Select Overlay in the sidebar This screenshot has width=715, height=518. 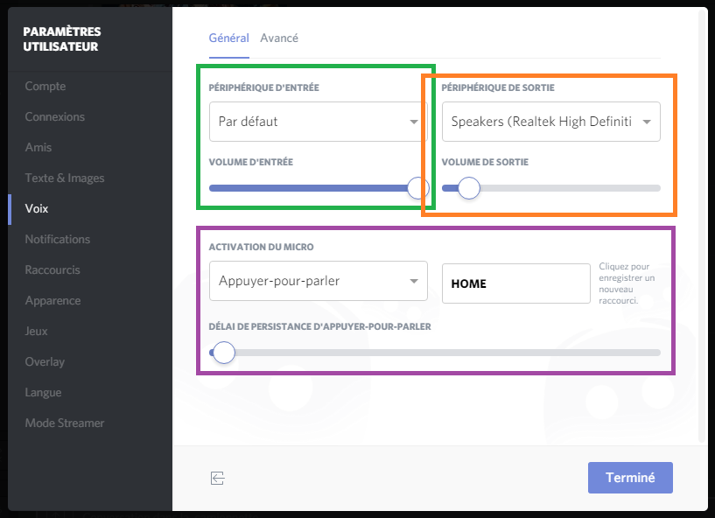[45, 361]
